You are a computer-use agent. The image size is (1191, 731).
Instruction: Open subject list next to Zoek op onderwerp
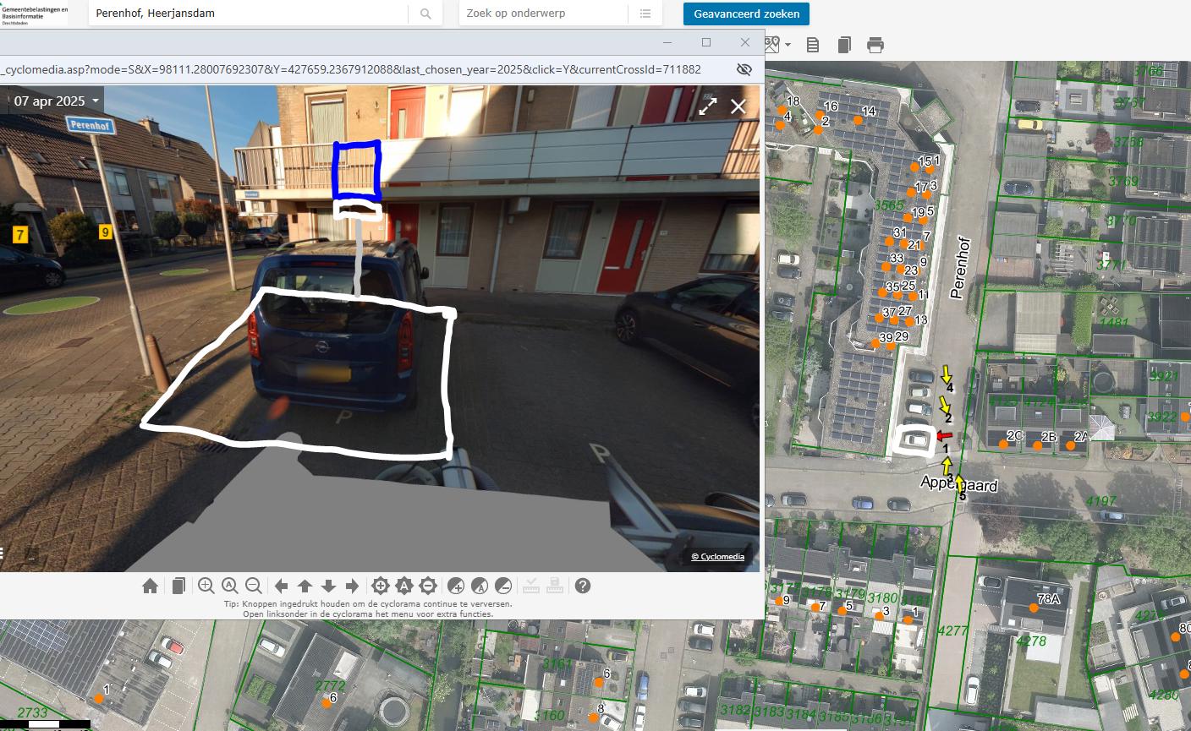pos(645,14)
